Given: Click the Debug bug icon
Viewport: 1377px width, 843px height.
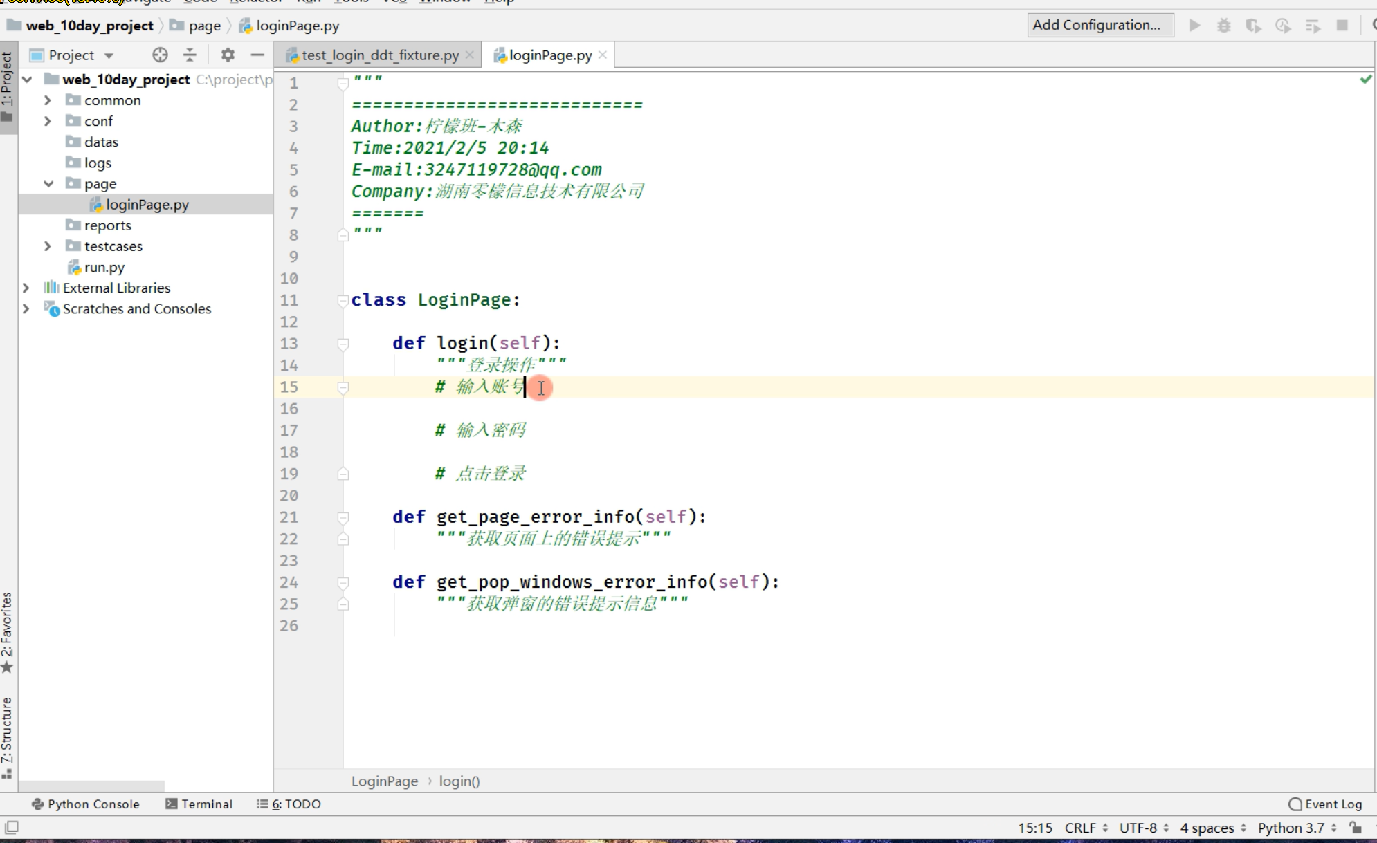Looking at the screenshot, I should coord(1223,26).
